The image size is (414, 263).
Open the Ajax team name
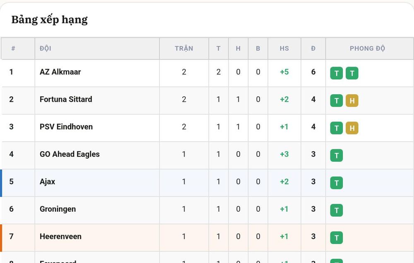coord(47,182)
